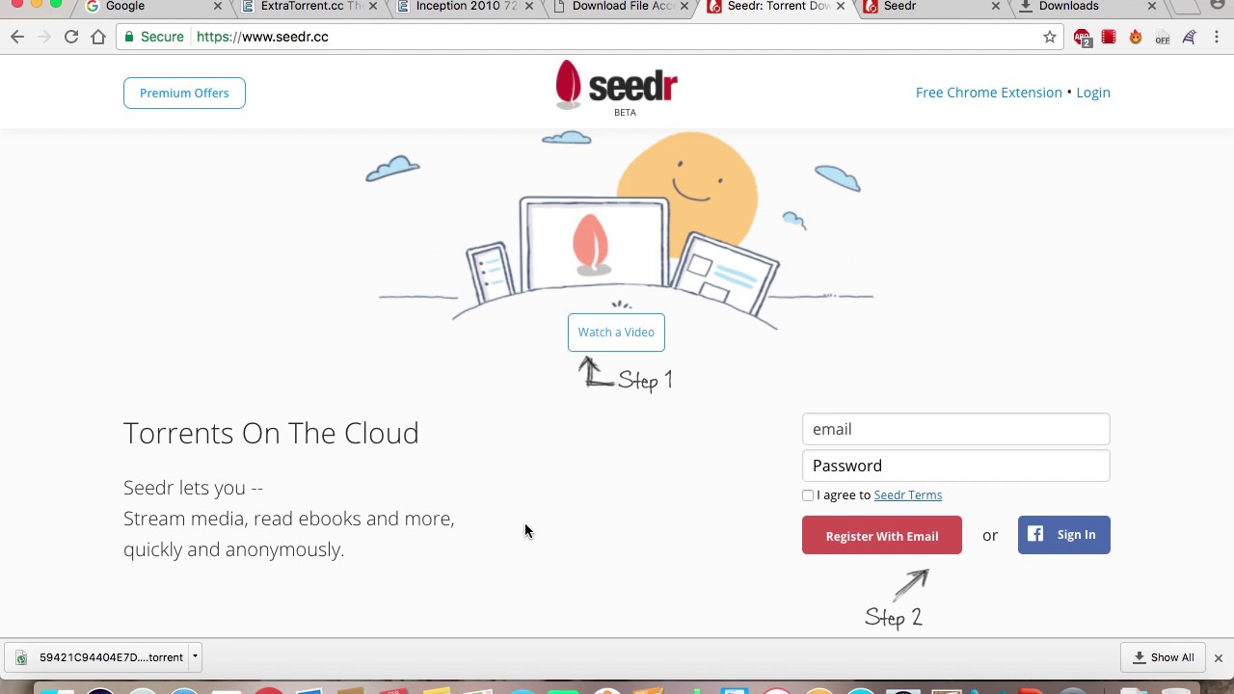The height and width of the screenshot is (694, 1234).
Task: Focus the email input field
Action: pos(956,429)
